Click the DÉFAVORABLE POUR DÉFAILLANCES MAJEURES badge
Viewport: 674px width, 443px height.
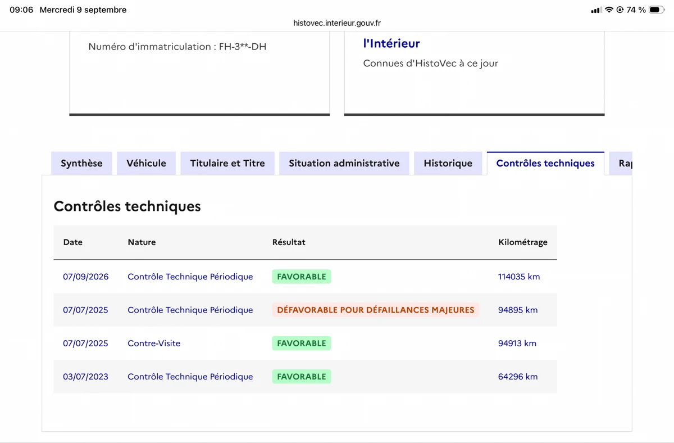(x=376, y=310)
